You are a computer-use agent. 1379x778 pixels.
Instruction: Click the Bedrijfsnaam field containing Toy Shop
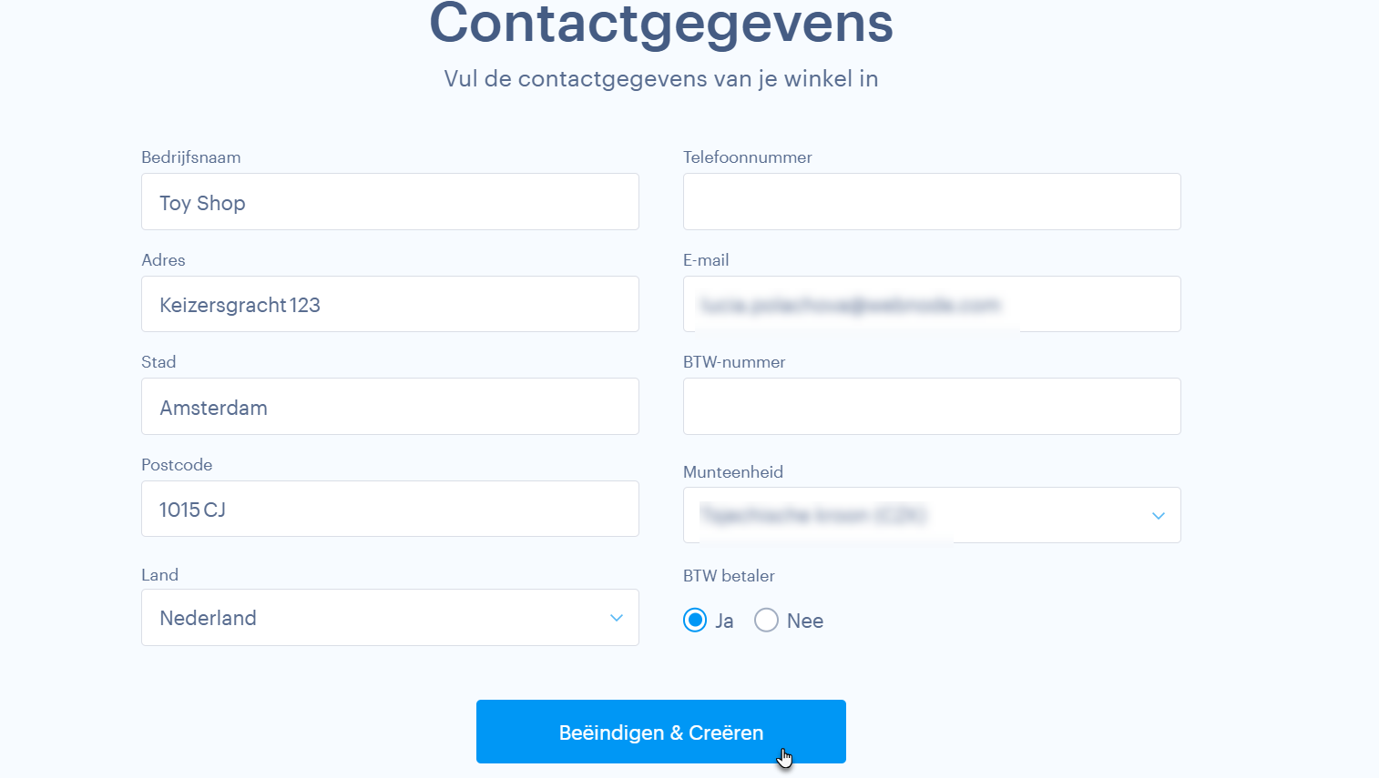tap(390, 202)
